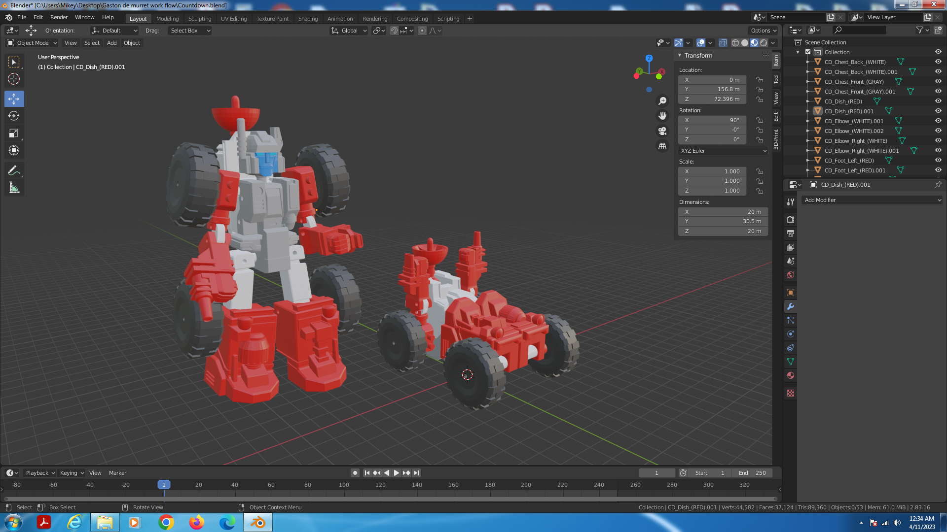
Task: Toggle the Location X lock
Action: click(760, 80)
